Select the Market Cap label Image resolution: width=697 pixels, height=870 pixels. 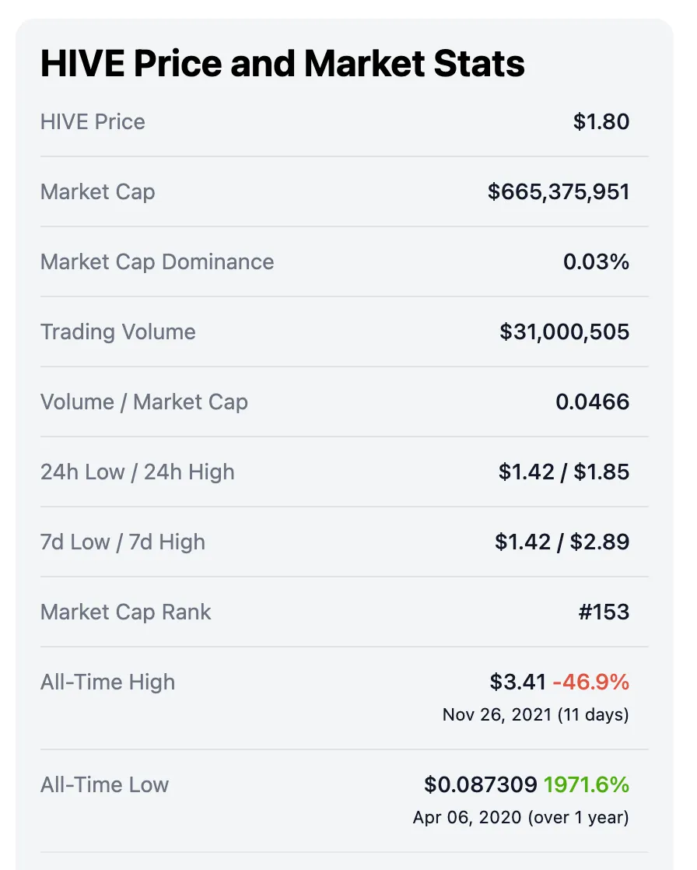(x=97, y=192)
